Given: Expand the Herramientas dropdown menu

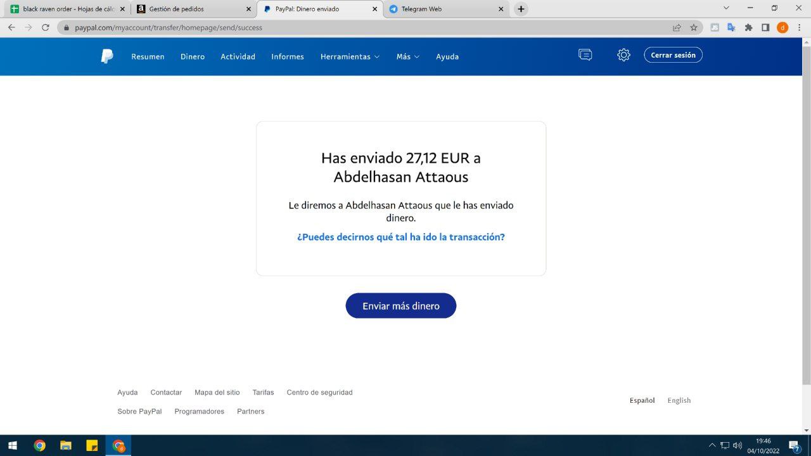Looking at the screenshot, I should (x=350, y=56).
